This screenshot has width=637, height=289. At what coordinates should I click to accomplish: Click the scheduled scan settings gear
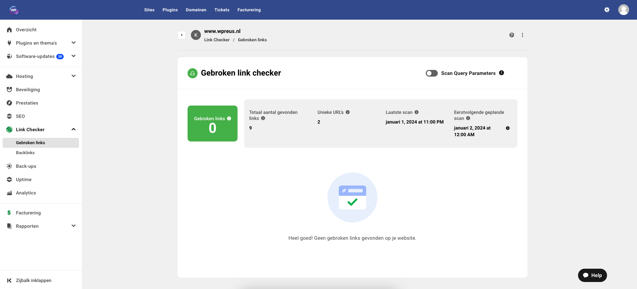pos(508,128)
